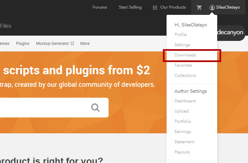Open the shopping cart icon

(199, 7)
